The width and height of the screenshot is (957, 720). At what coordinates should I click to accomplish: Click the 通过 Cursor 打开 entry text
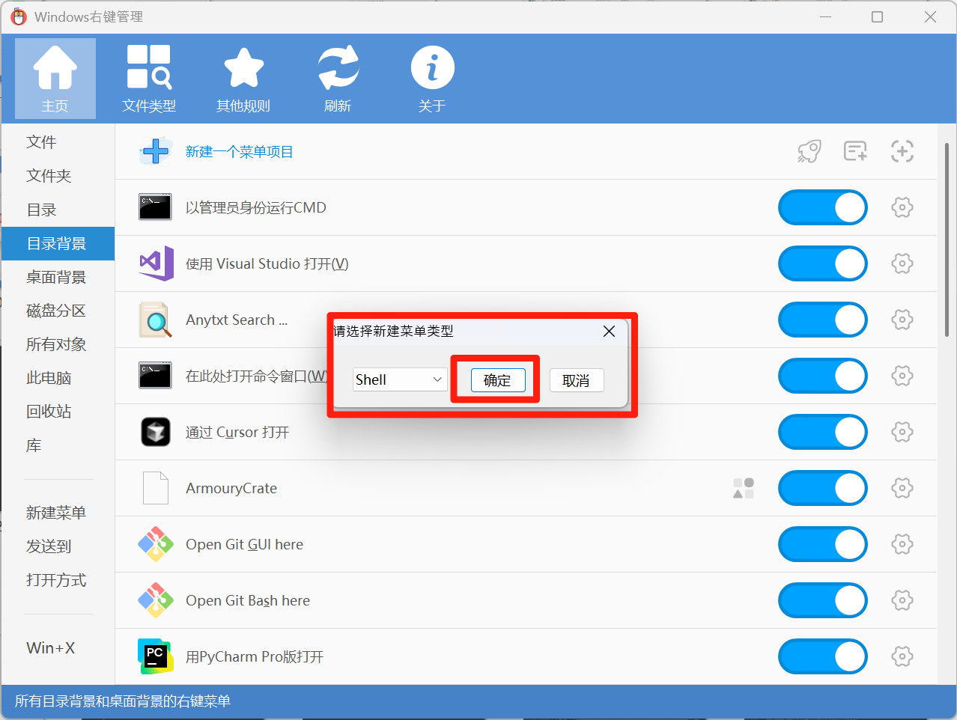coord(237,433)
